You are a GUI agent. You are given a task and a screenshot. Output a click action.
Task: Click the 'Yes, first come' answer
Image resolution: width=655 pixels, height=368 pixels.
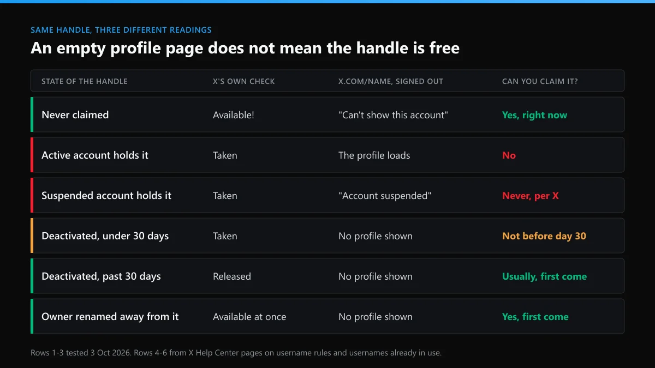tap(535, 317)
